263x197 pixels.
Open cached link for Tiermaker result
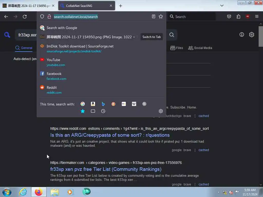pyautogui.click(x=204, y=184)
